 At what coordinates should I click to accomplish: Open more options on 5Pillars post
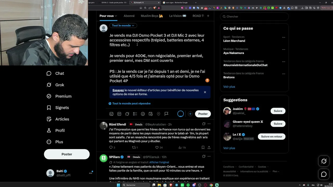209,156
